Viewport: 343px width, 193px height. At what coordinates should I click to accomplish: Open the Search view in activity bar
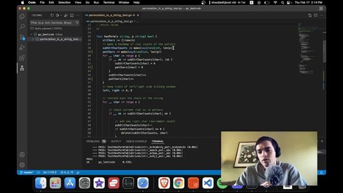[x=22, y=27]
